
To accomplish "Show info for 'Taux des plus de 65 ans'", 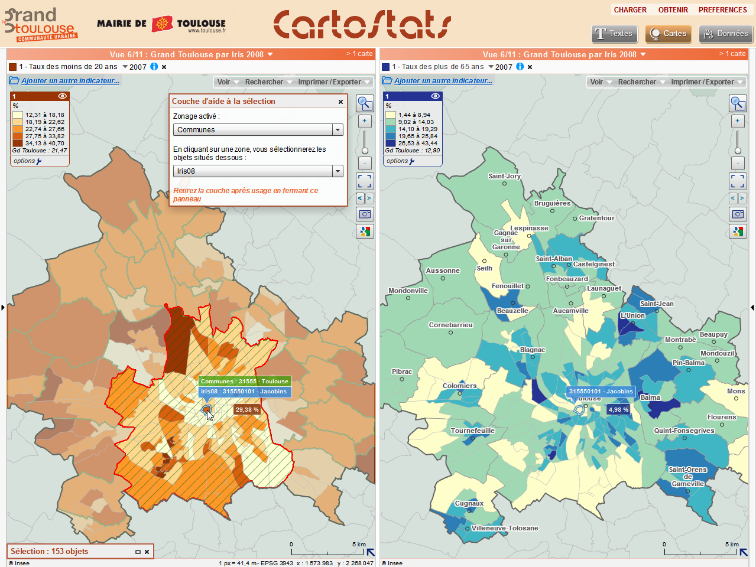I will [x=520, y=67].
